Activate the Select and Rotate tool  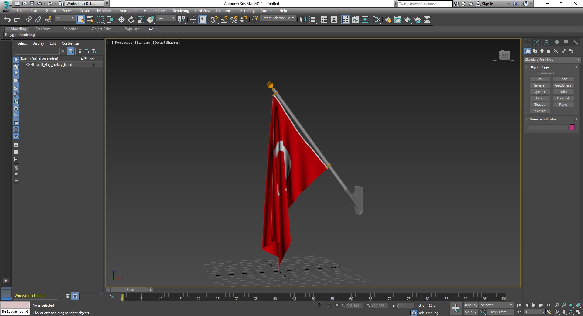coord(131,20)
